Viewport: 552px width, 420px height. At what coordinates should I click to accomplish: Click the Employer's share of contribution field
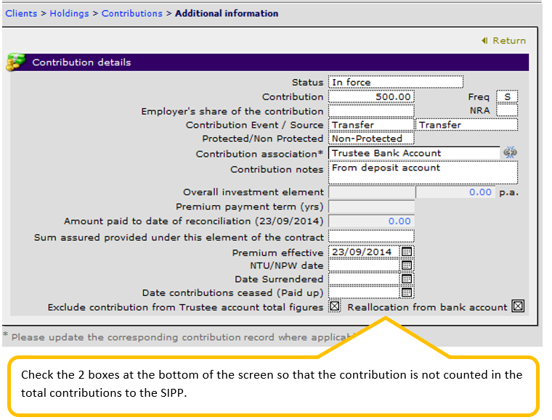point(371,111)
